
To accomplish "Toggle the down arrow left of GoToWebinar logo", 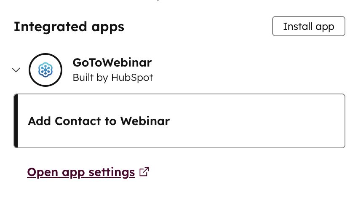I will (x=16, y=70).
